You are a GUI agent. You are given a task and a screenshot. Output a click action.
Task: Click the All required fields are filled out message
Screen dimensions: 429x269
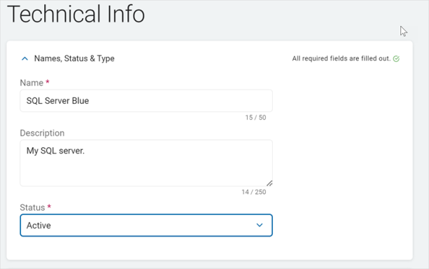click(x=342, y=59)
